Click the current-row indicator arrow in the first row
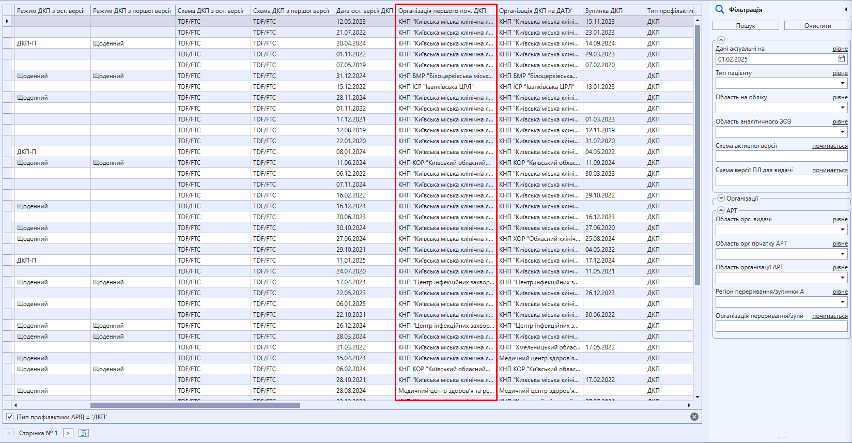Screen dimensions: 852x443 point(7,21)
